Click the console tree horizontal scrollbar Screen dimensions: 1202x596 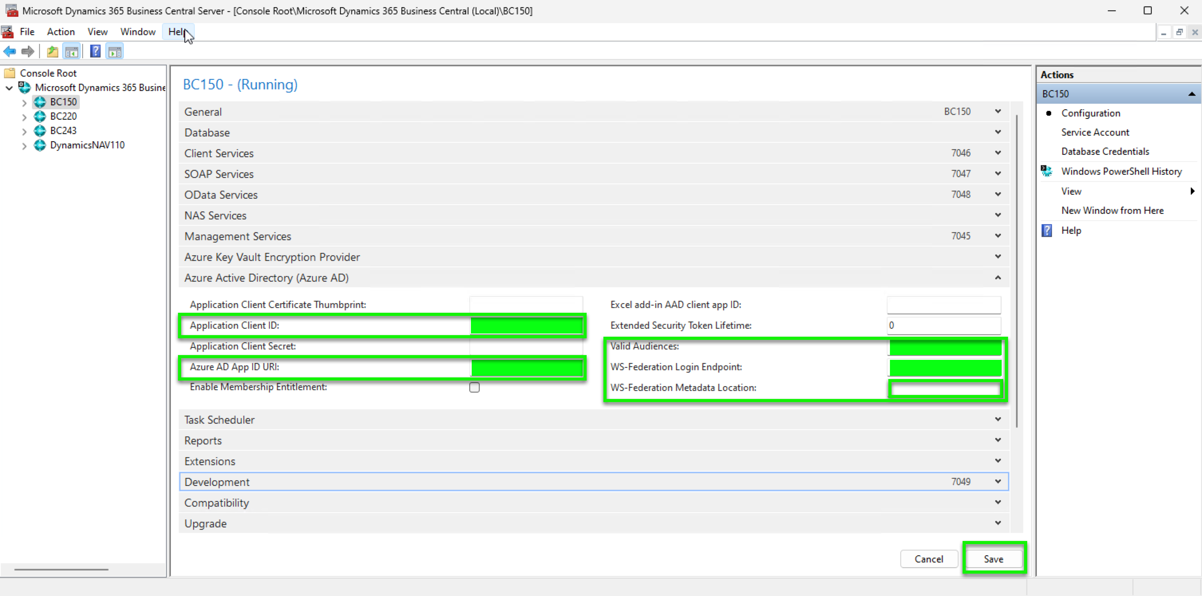[x=61, y=569]
